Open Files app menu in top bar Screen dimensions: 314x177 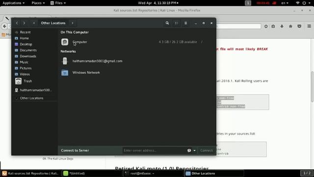[58, 3]
